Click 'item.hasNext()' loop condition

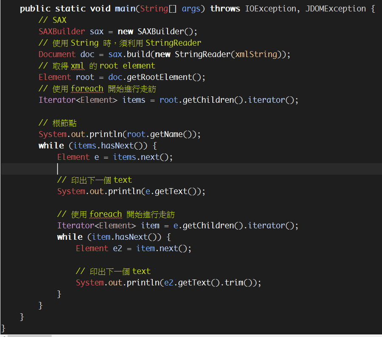pos(124,237)
